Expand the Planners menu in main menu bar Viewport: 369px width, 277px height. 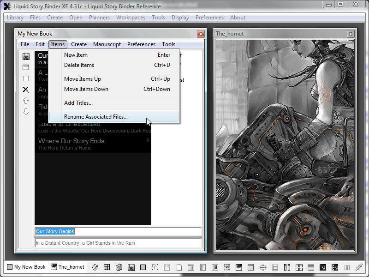(100, 18)
